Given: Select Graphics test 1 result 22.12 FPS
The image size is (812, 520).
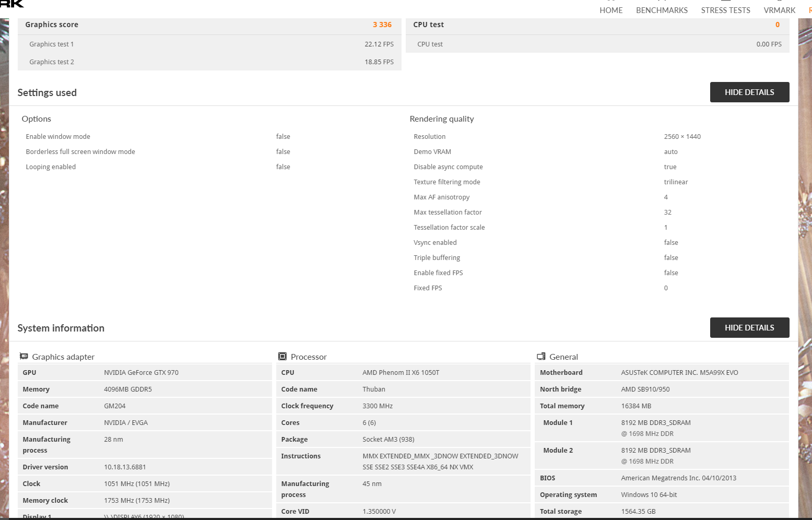Looking at the screenshot, I should coord(379,44).
